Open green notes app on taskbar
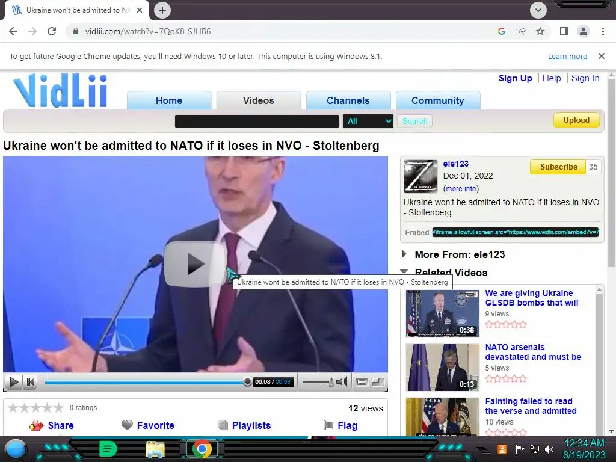The width and height of the screenshot is (616, 462). coord(108,449)
